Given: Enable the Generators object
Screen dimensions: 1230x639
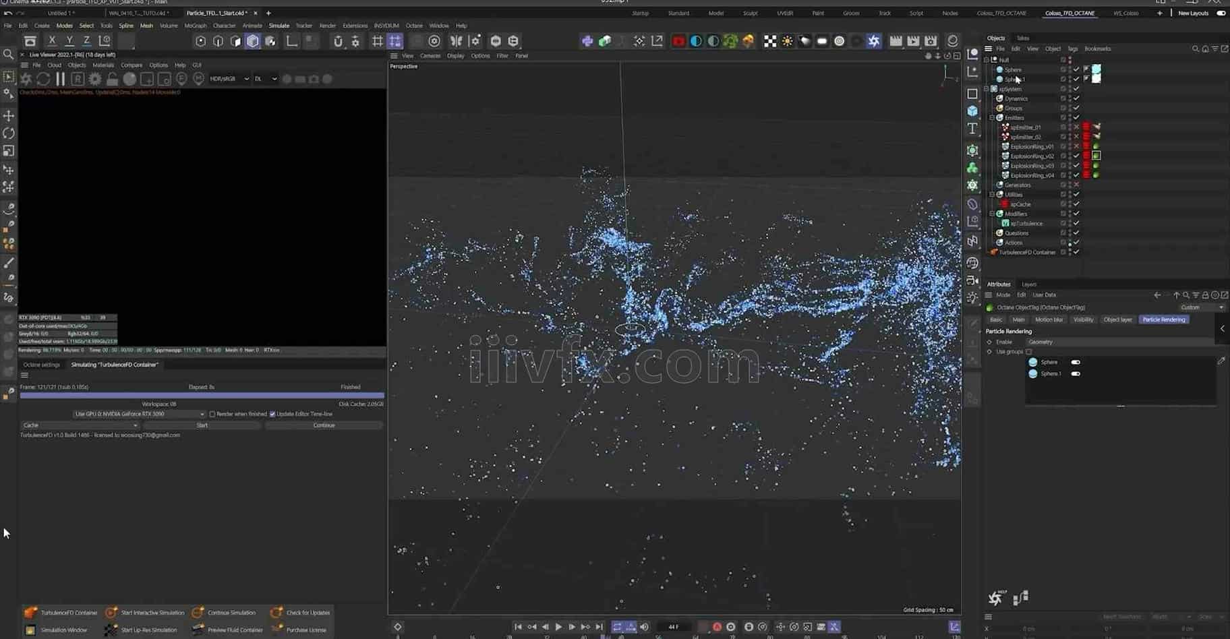Looking at the screenshot, I should [x=1076, y=185].
